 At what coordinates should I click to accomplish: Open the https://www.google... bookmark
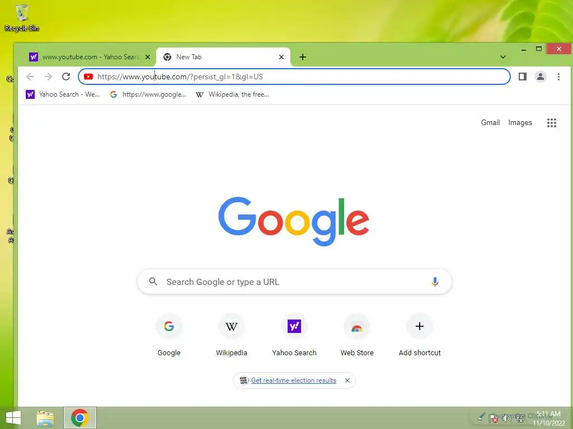(148, 94)
